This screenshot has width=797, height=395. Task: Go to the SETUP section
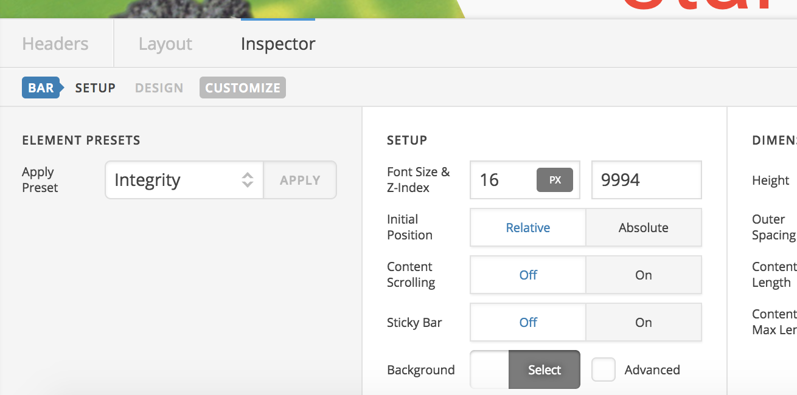tap(95, 88)
